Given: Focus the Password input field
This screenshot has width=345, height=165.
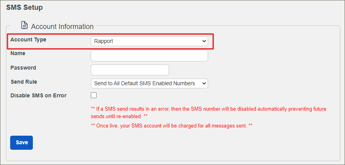Looking at the screenshot, I should tap(129, 70).
